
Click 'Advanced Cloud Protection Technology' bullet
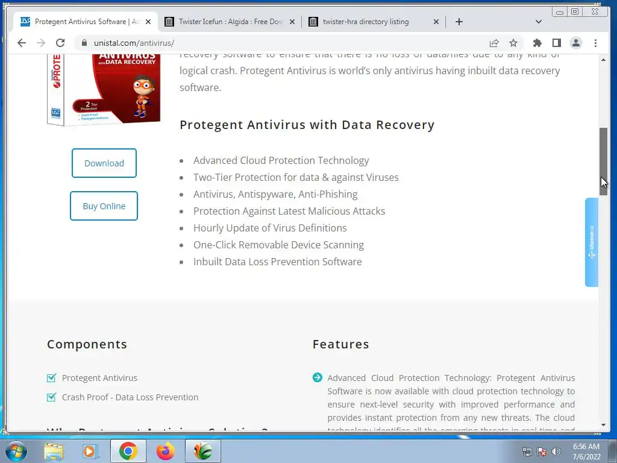point(281,160)
